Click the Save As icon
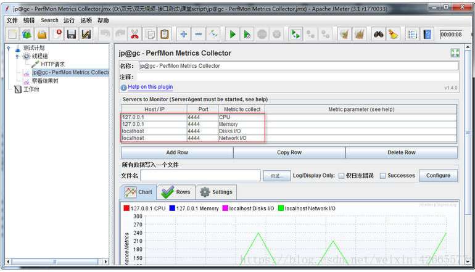475x272 pixels. 86,34
